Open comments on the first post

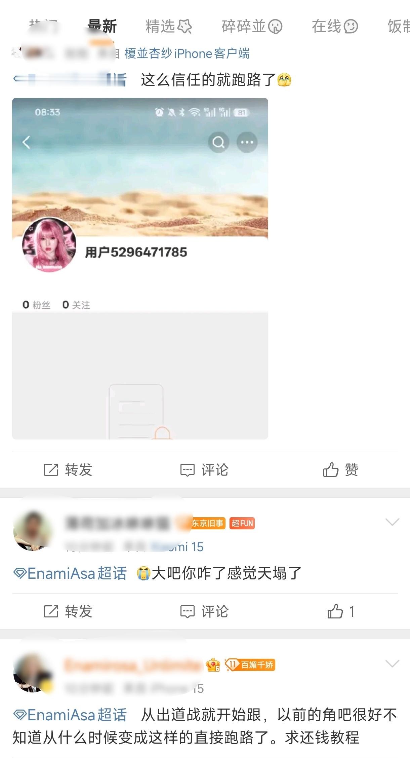click(204, 470)
